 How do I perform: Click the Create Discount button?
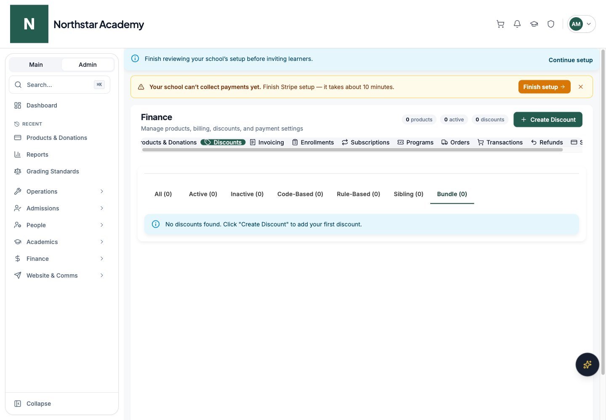(x=548, y=120)
